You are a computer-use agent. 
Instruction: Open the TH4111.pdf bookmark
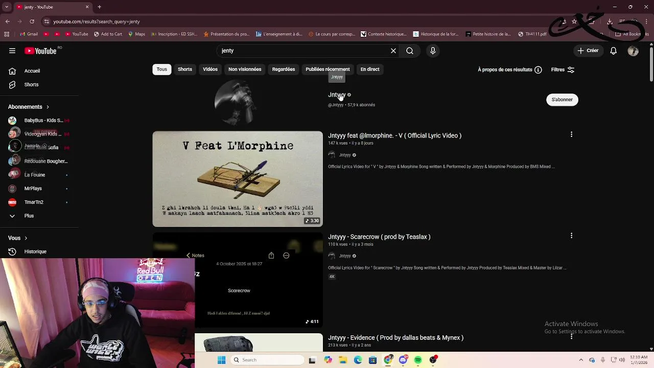(532, 34)
